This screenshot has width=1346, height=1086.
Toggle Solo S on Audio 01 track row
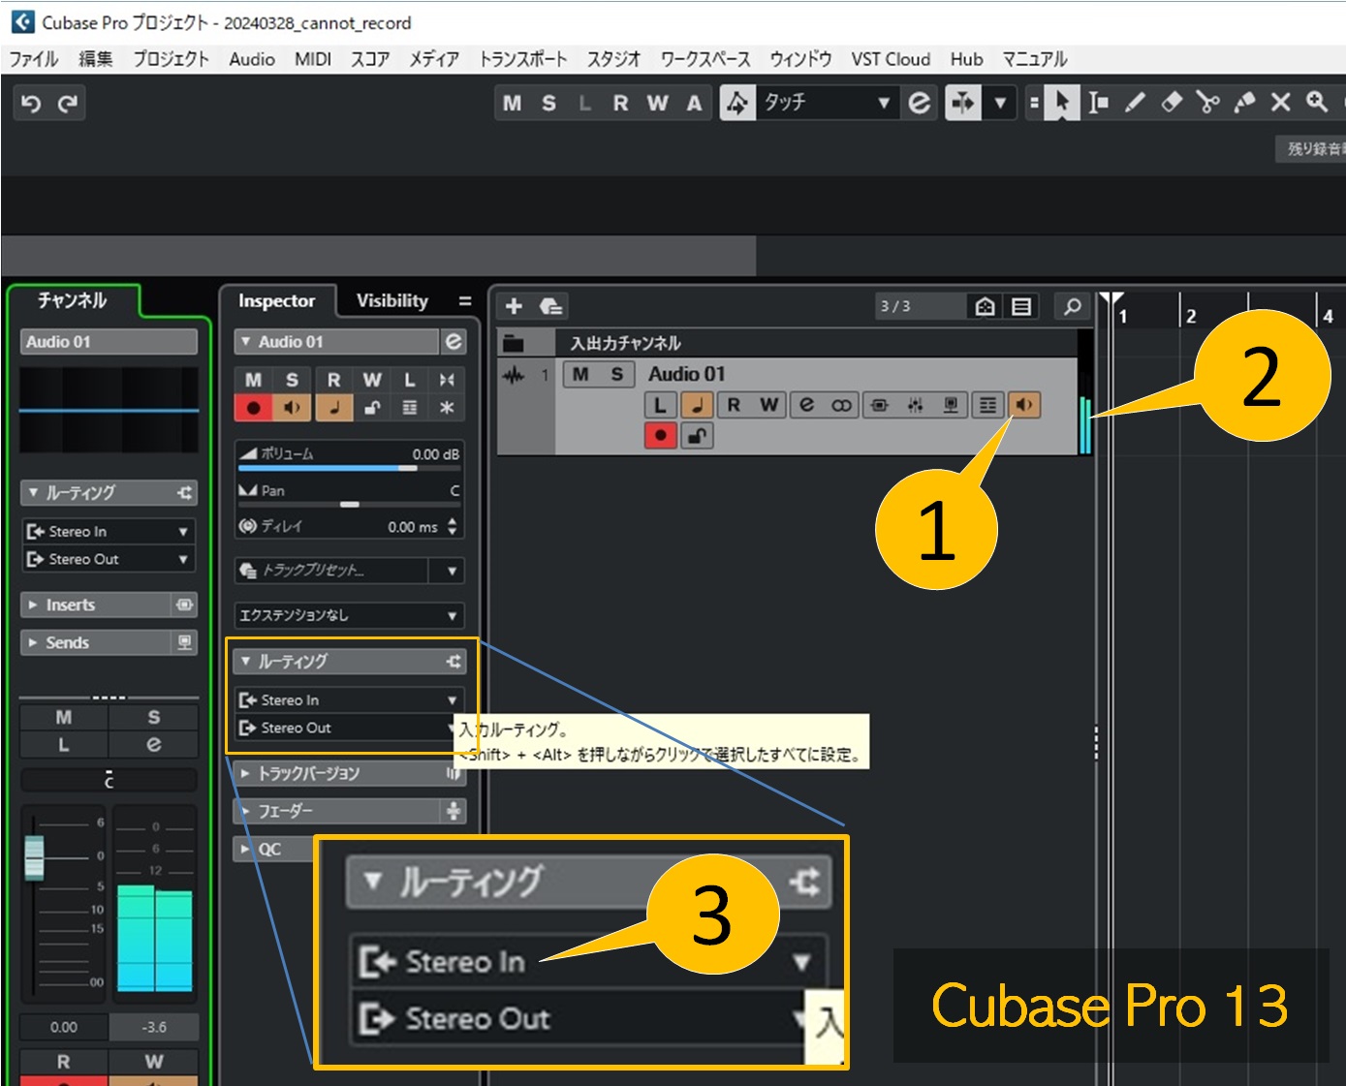pos(617,374)
